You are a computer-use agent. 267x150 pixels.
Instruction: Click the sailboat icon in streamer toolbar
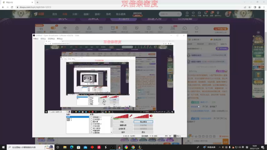89,28
